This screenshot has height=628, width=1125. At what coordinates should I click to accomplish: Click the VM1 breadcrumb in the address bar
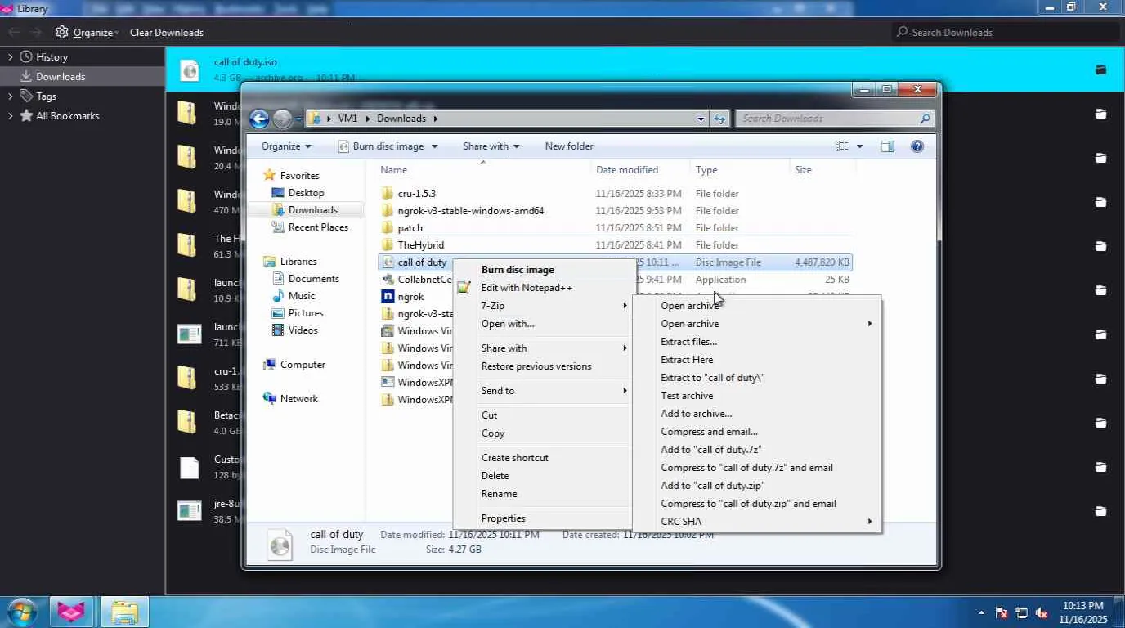click(347, 119)
